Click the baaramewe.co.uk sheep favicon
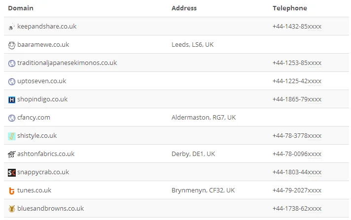This screenshot has width=351, height=220. [x=12, y=45]
